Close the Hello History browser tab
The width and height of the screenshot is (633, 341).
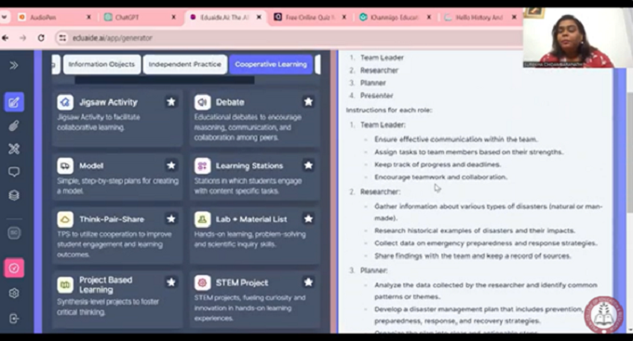pos(514,18)
